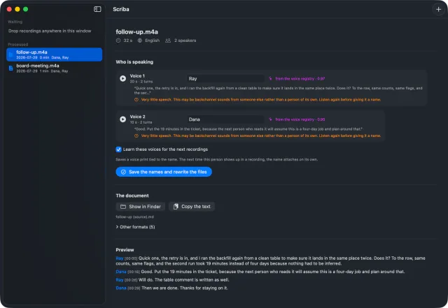Viewport: 448px width, 308px height.
Task: Click the plus button to add recording
Action: pos(438,9)
